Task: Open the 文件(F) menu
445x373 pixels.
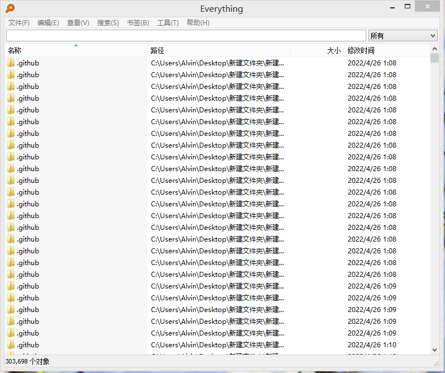Action: (19, 23)
